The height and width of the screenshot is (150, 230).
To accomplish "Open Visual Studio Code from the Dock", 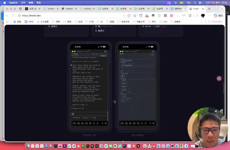I will pyautogui.click(x=74, y=146).
